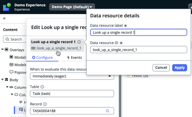Click the Task (task) table field
This screenshot has width=192, height=117.
click(x=72, y=94)
